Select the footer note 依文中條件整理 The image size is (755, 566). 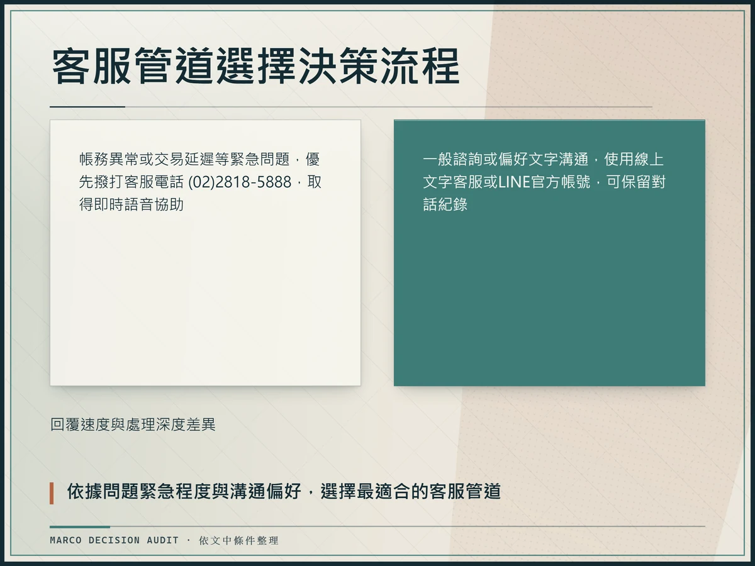click(238, 540)
